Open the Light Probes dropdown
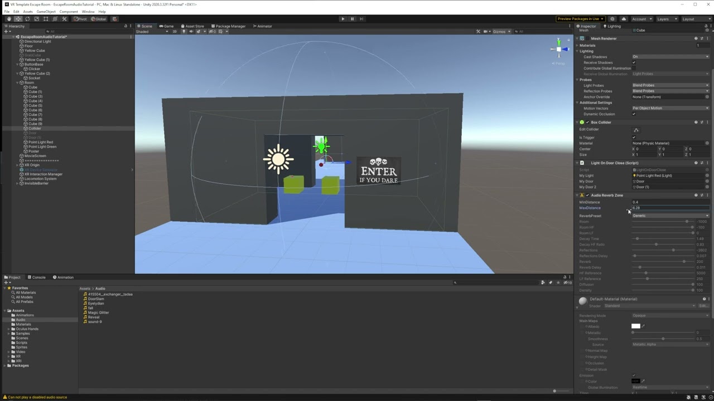This screenshot has height=401, width=714. pyautogui.click(x=670, y=85)
